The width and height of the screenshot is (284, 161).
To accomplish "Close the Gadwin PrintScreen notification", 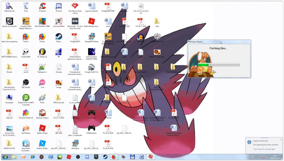I will 281,140.
